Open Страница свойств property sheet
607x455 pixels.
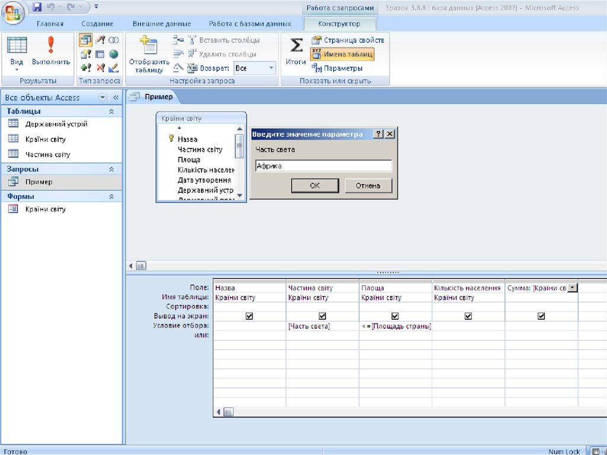point(348,40)
